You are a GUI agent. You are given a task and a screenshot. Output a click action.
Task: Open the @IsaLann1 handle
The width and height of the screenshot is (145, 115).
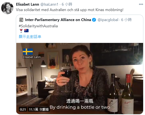(x=49, y=4)
